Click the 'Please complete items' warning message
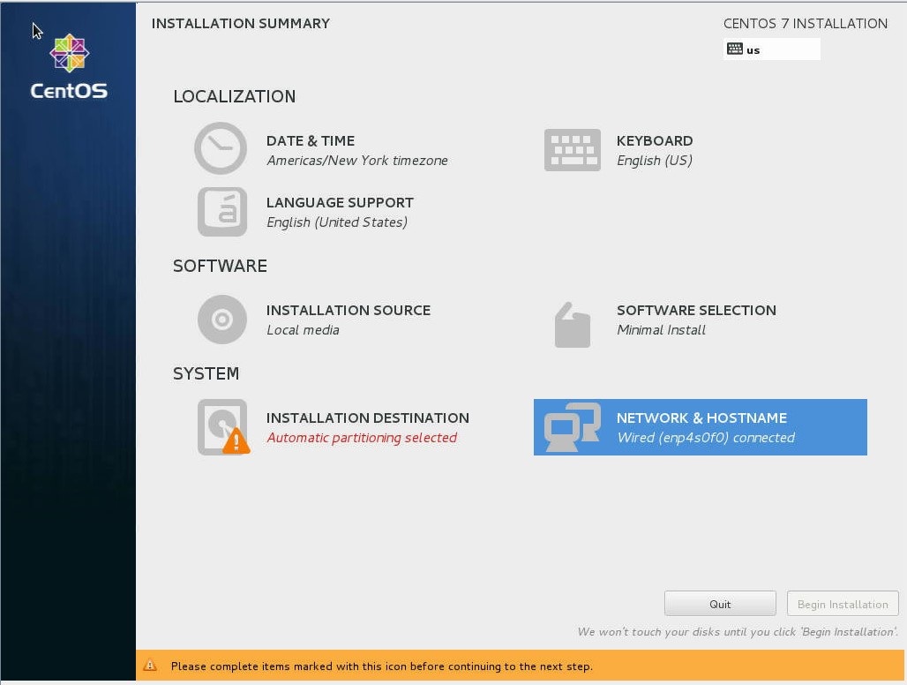Viewport: 907px width, 685px height. coord(381,666)
